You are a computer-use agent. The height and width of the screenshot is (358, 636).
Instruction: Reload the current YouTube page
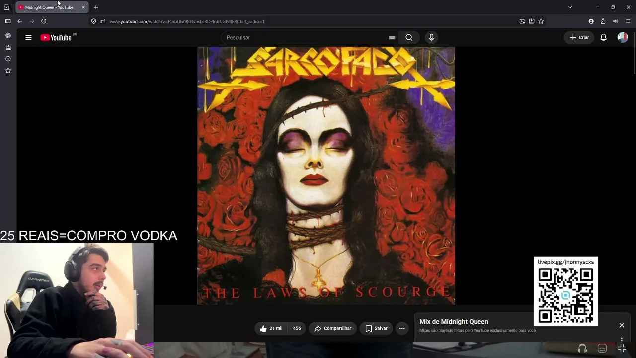tap(44, 21)
